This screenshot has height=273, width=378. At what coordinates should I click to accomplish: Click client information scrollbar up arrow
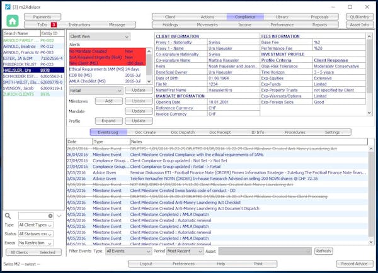click(x=369, y=36)
